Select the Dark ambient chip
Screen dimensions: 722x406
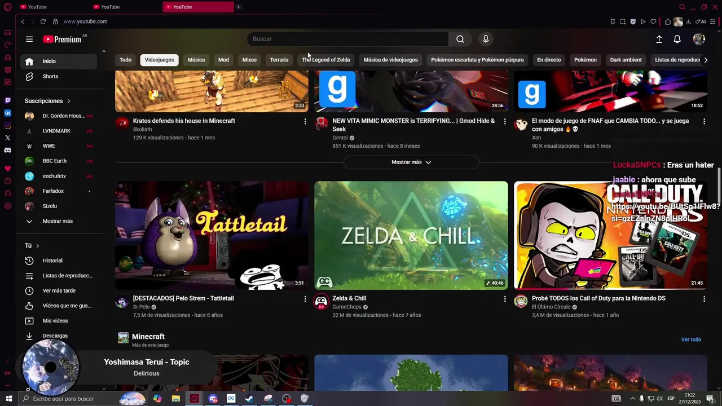626,60
